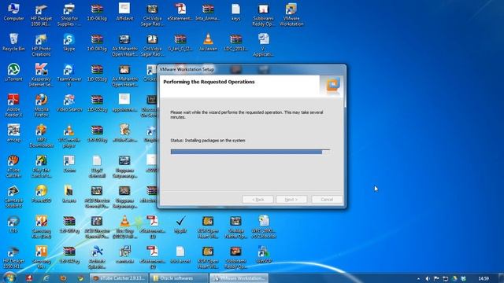Viewport: 504px width, 283px height.
Task: Select the Shop for Supplies shortcut
Action: tap(69, 15)
